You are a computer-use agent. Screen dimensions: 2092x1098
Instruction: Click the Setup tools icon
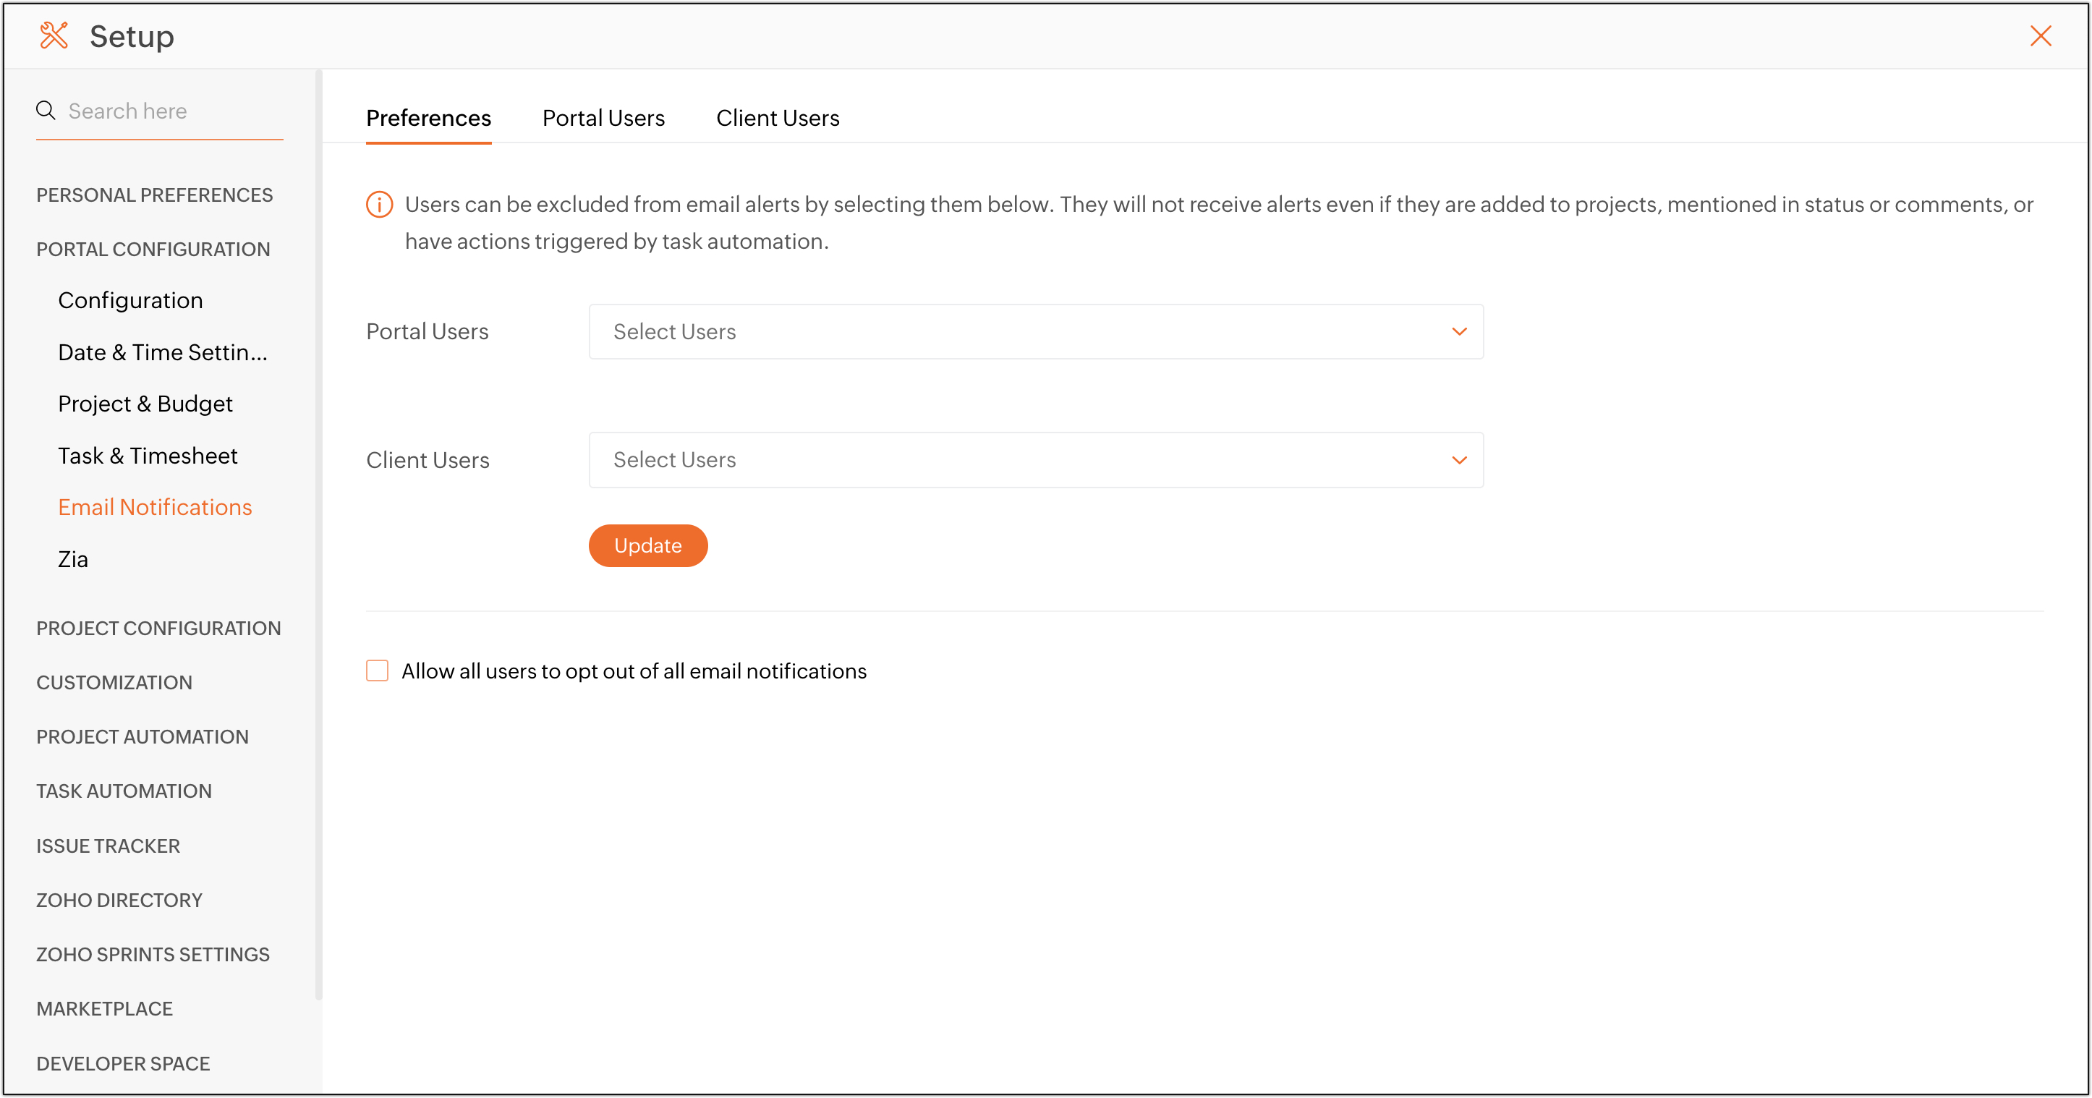pos(54,35)
